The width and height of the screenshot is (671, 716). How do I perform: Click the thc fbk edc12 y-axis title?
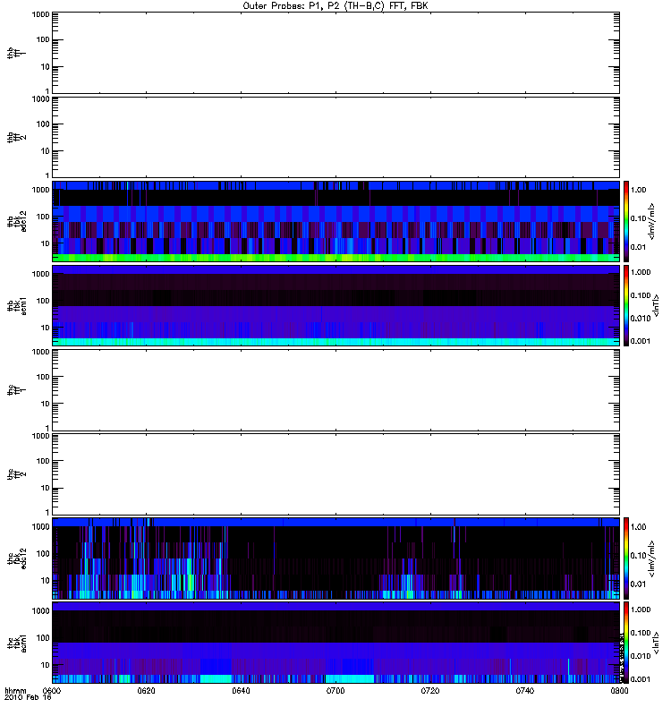point(17,558)
